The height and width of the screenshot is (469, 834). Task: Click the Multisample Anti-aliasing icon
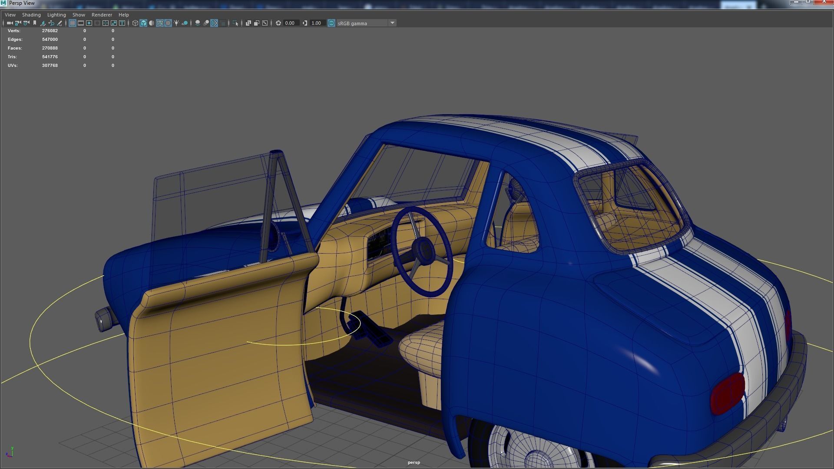tap(214, 23)
